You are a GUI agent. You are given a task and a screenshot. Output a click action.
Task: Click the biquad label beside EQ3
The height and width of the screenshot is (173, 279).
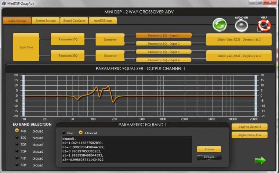coord(38,145)
